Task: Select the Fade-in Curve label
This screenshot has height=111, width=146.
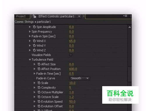Action: point(46,78)
